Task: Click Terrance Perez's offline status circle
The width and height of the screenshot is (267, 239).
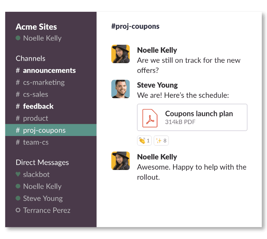Action: pyautogui.click(x=18, y=210)
